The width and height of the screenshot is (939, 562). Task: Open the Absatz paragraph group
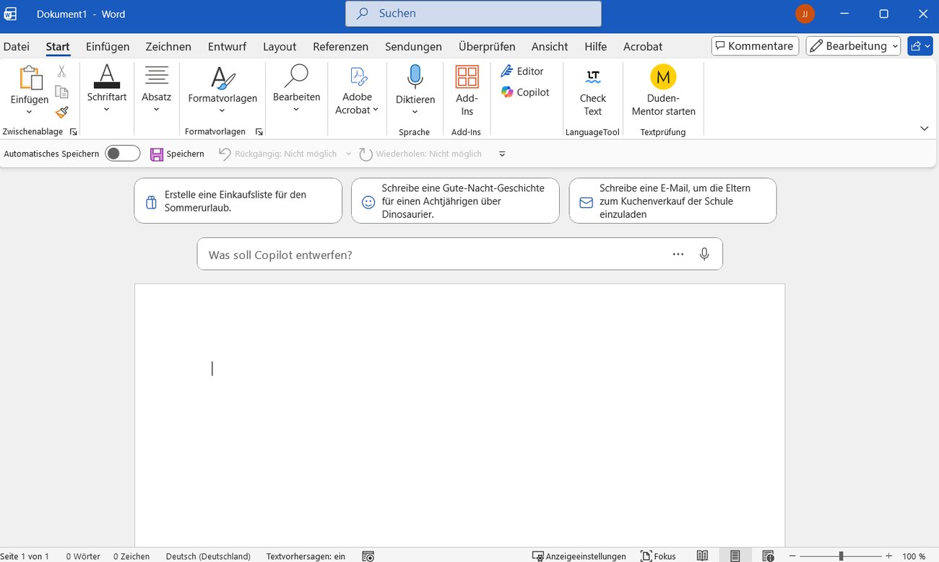[x=156, y=88]
